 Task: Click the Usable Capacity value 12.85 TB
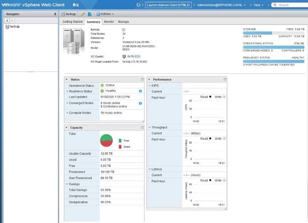[x=107, y=154]
